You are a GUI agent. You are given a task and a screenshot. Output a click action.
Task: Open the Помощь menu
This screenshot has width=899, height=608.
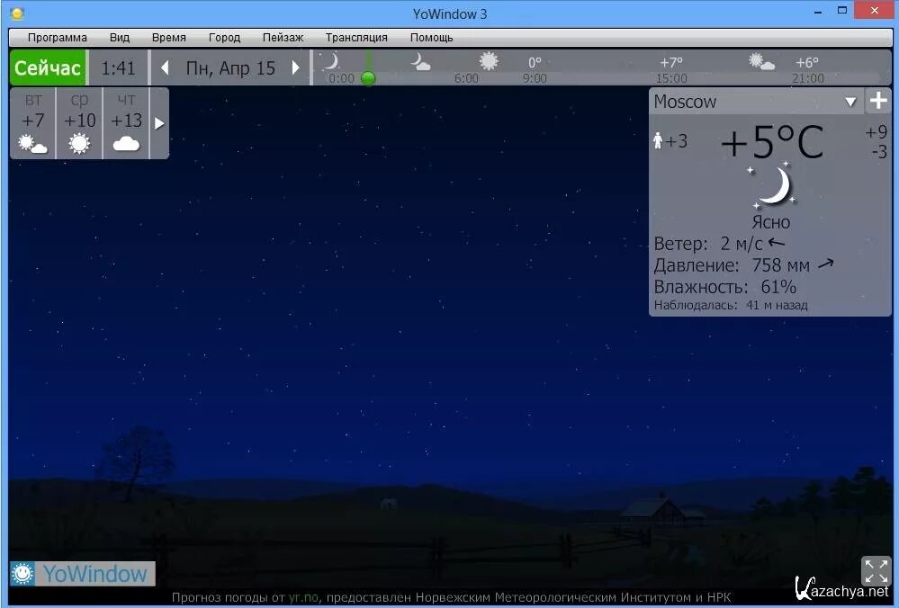[431, 38]
